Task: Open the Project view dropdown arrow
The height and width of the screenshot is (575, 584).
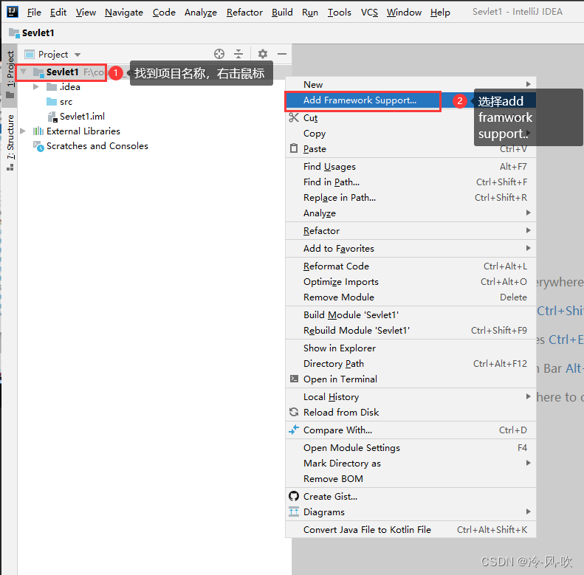Action: 78,55
